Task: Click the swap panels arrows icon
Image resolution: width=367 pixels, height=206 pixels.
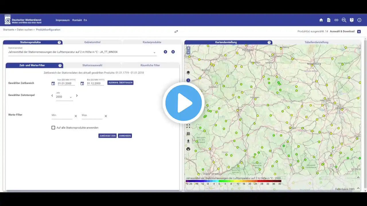Action: (x=176, y=31)
